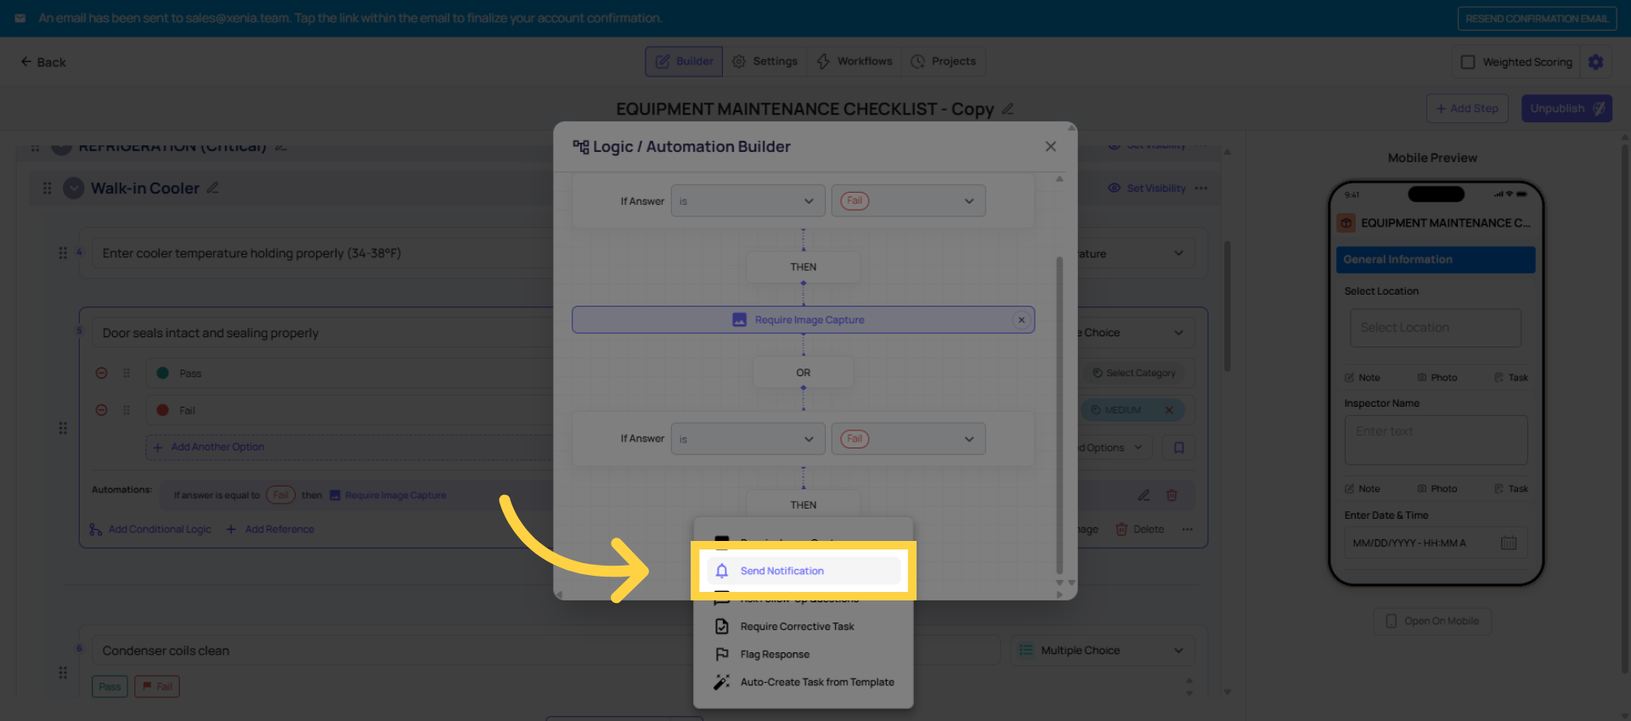The height and width of the screenshot is (721, 1631).
Task: Open Condenser coils Multiple Choice dropdown
Action: (1103, 651)
